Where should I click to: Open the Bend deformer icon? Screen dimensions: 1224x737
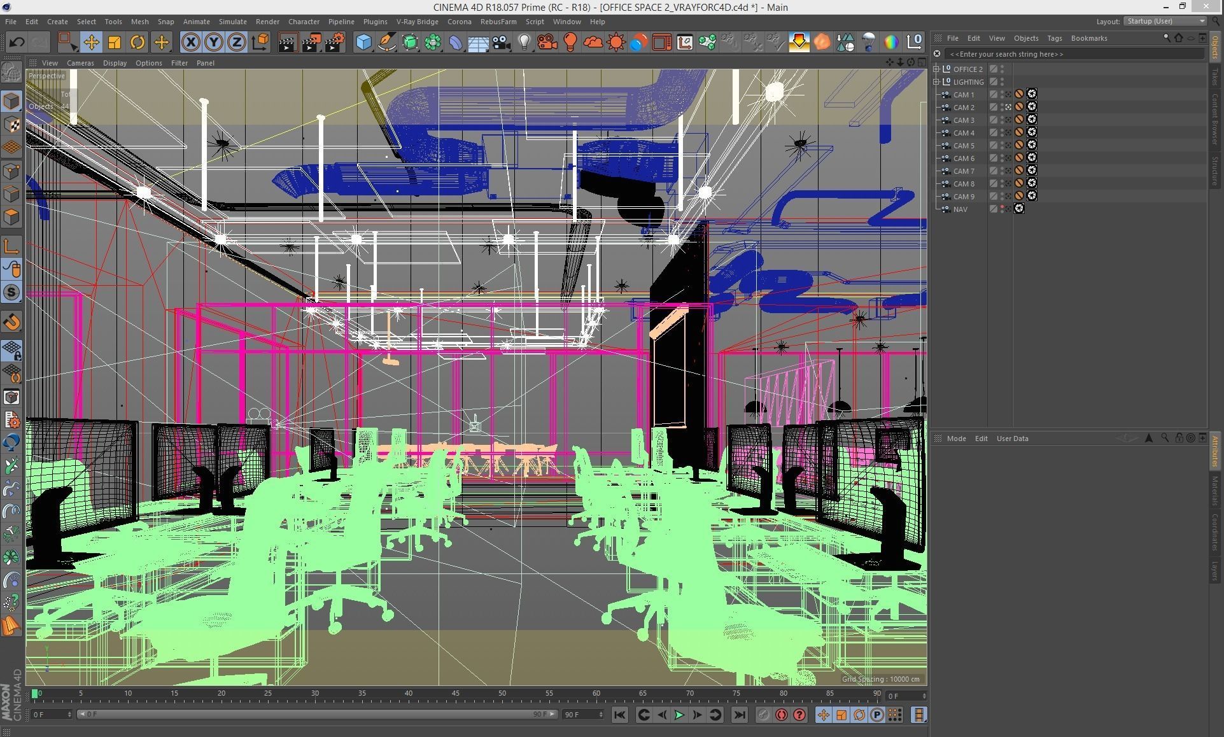pos(456,43)
